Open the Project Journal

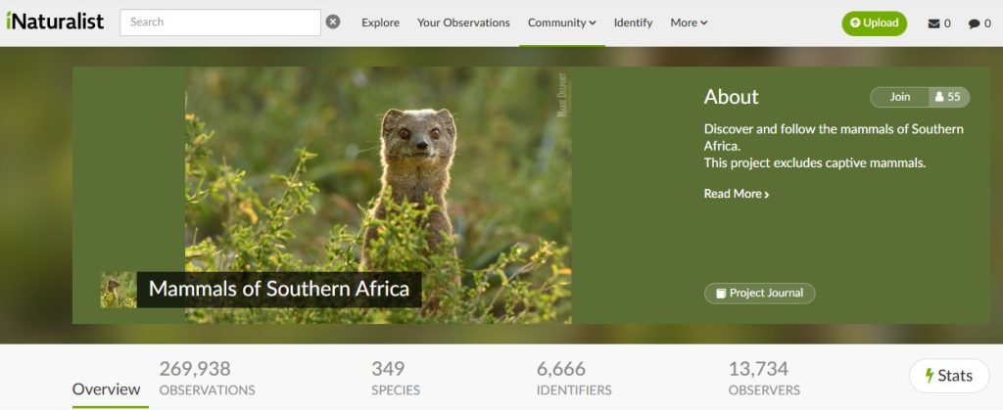pos(759,294)
